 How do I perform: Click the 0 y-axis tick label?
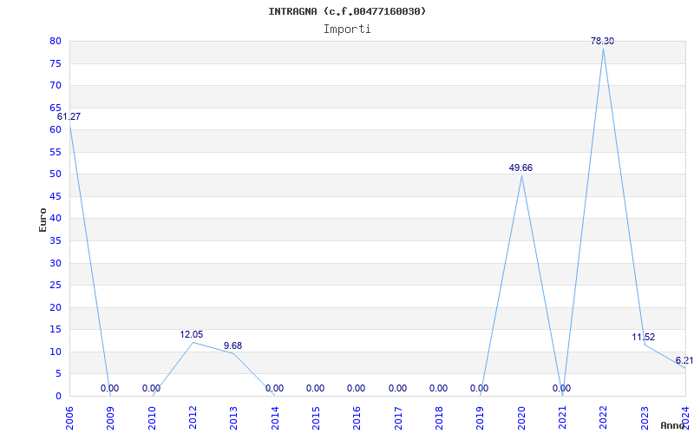58,397
